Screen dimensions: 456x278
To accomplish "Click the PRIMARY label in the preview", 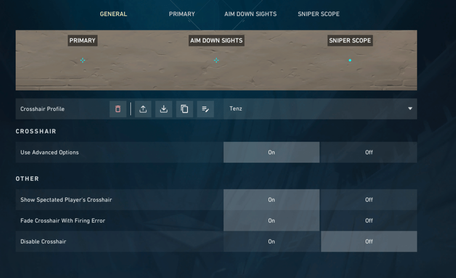I will coord(82,41).
